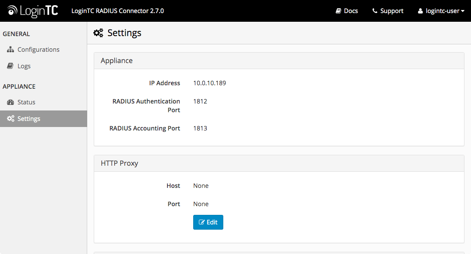Image resolution: width=471 pixels, height=254 pixels.
Task: Open the Docs menu item
Action: point(346,10)
